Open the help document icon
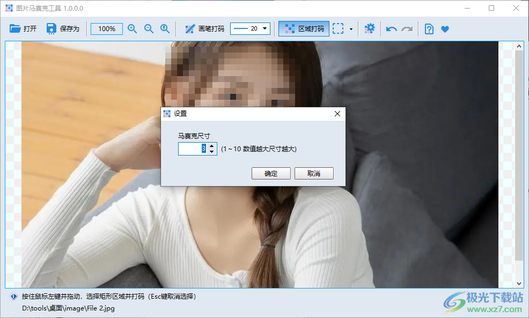Screen dimensions: 529x318 pos(429,29)
